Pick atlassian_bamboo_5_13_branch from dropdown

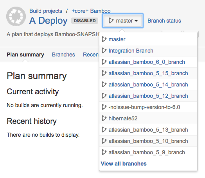148,130
